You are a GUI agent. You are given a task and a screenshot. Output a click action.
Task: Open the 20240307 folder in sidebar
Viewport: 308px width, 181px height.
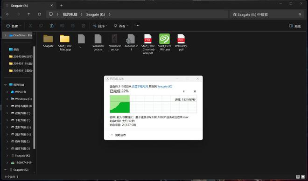pyautogui.click(x=21, y=56)
